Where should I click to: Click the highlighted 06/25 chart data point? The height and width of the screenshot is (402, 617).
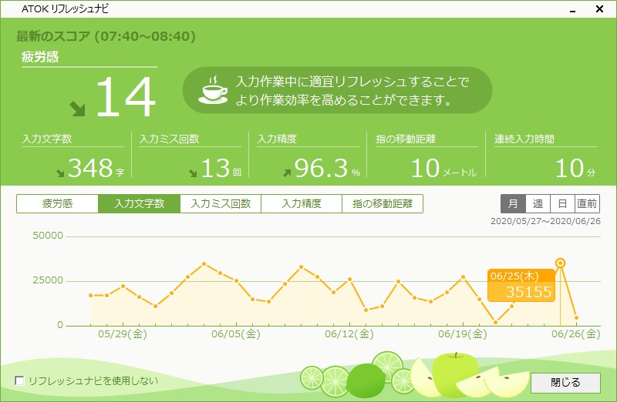pos(561,263)
